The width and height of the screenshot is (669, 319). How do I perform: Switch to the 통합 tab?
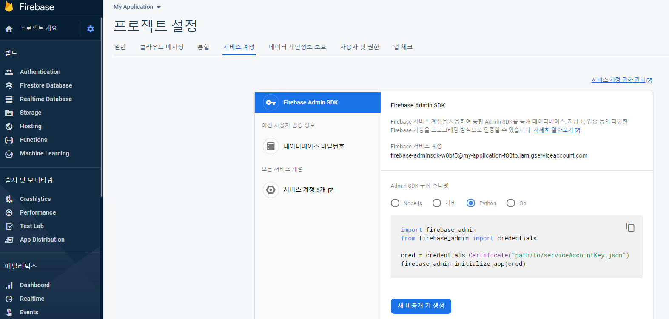click(x=203, y=47)
